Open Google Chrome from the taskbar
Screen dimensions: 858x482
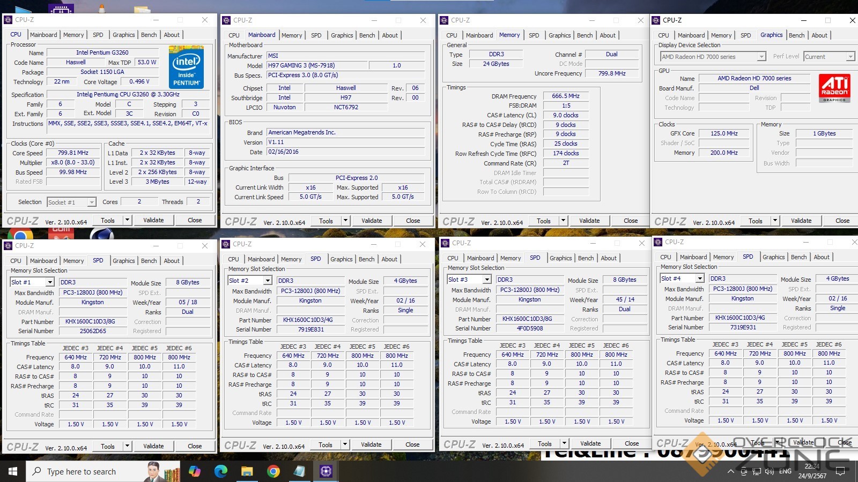[273, 471]
